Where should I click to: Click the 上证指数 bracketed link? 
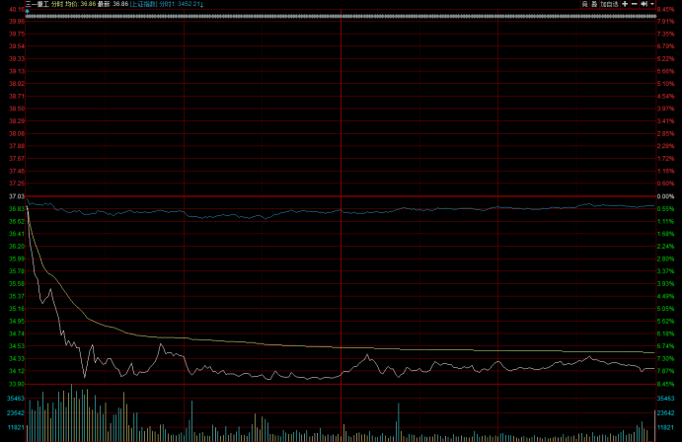click(143, 4)
